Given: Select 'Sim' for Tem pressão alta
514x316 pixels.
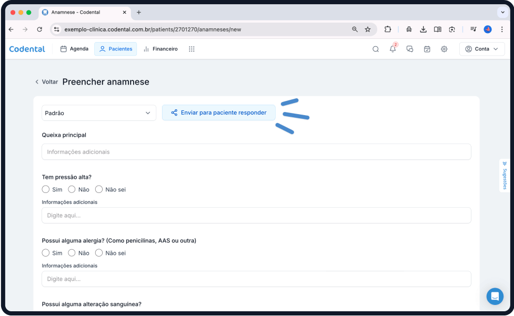Looking at the screenshot, I should point(46,189).
